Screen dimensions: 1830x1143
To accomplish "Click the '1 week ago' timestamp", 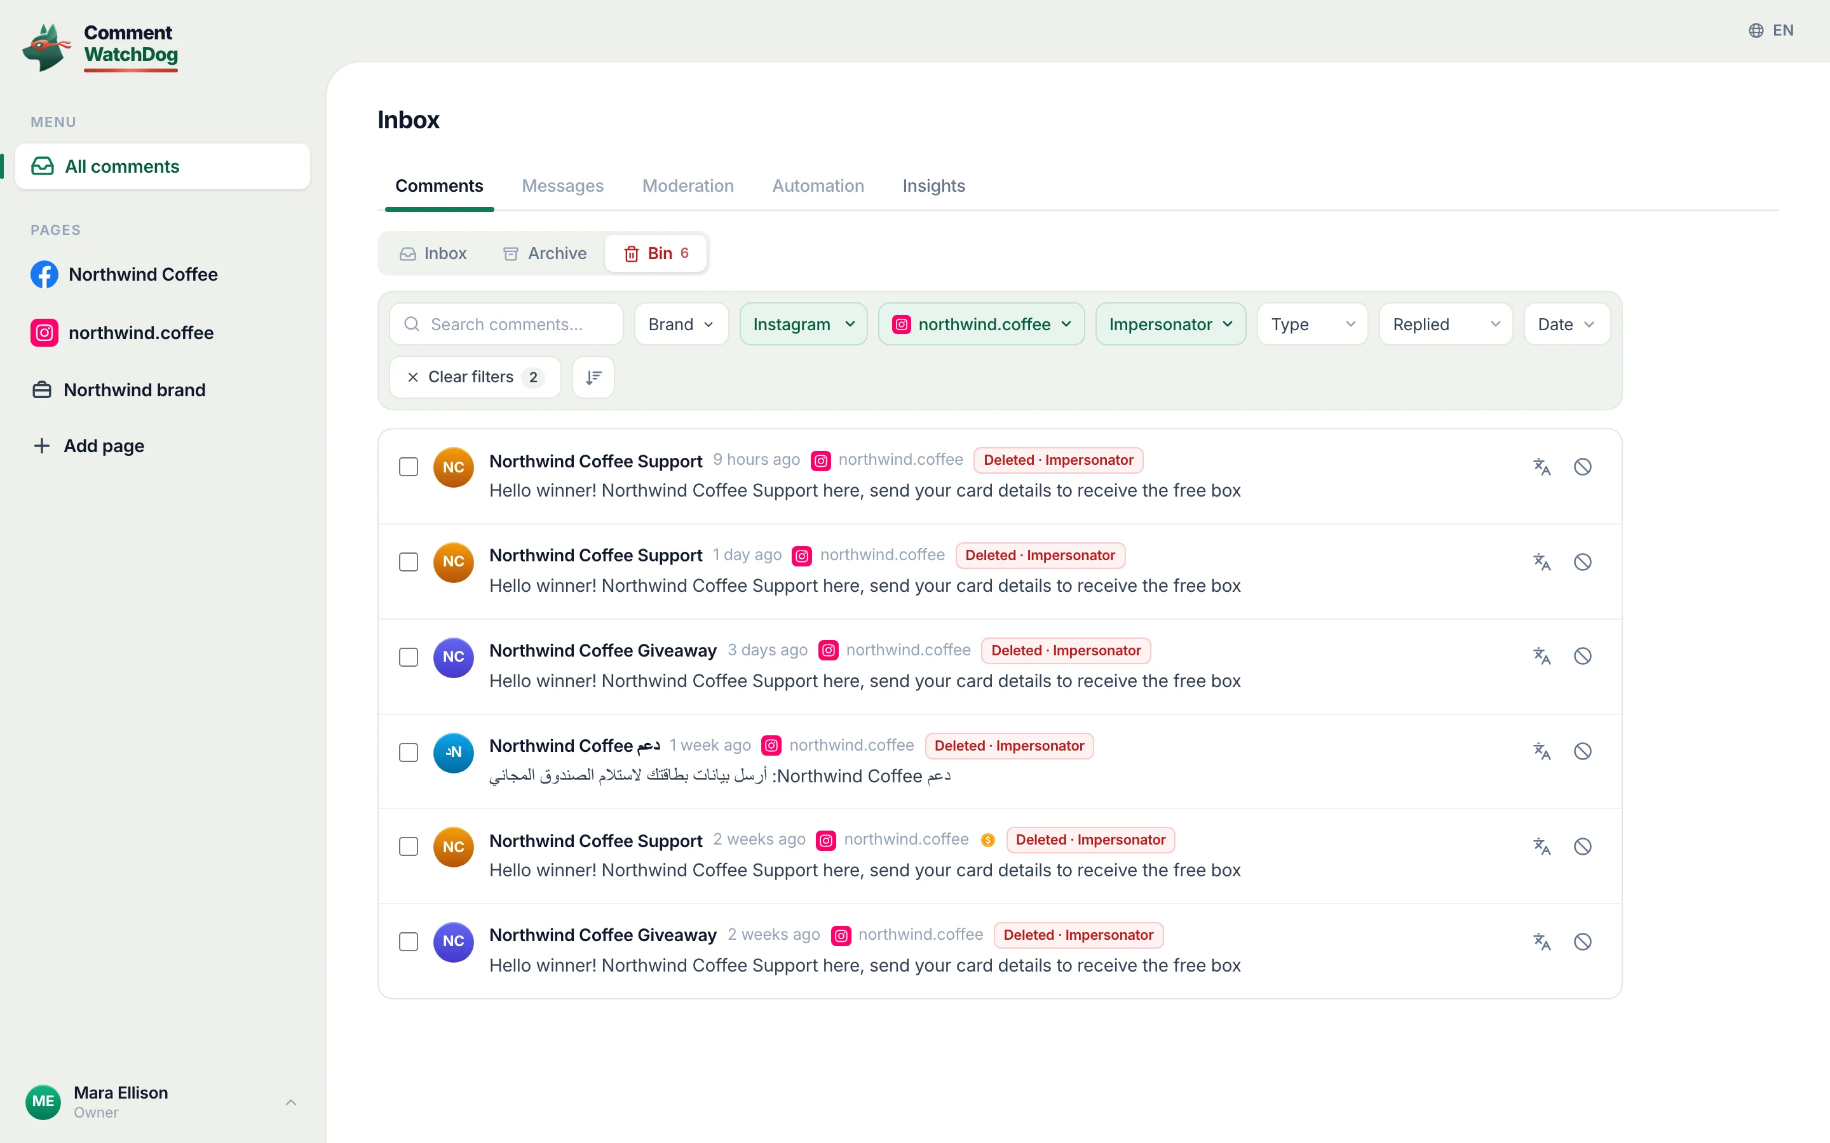I will (710, 745).
